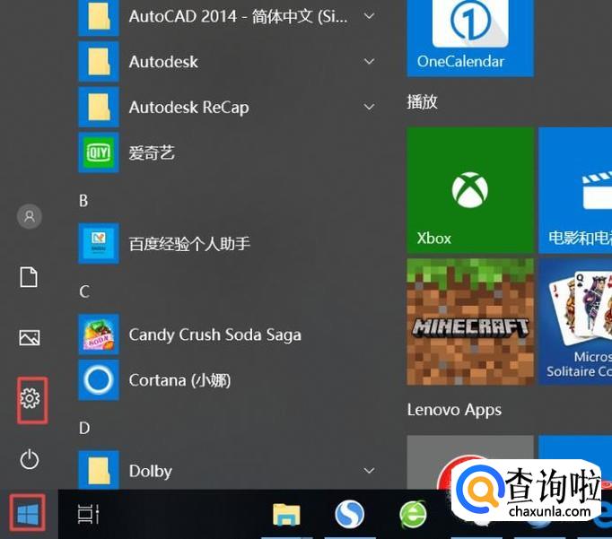This screenshot has width=612, height=539.
Task: Open the Xbox tile
Action: [x=470, y=190]
